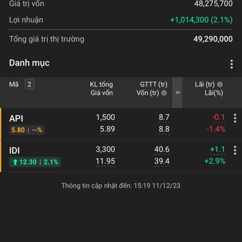
Task: Select the IDI stock symbol
Action: [x=15, y=150]
